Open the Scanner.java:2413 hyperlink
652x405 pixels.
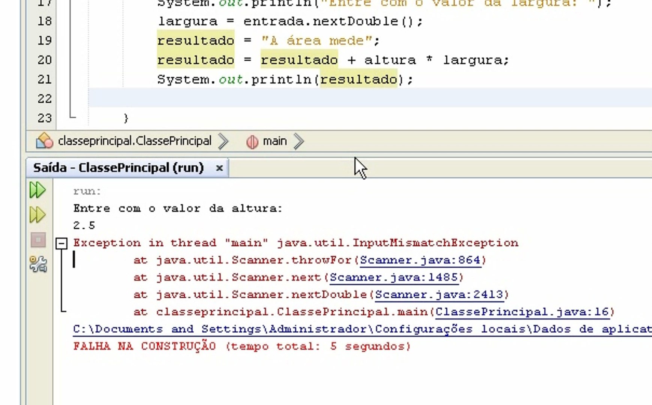click(439, 295)
